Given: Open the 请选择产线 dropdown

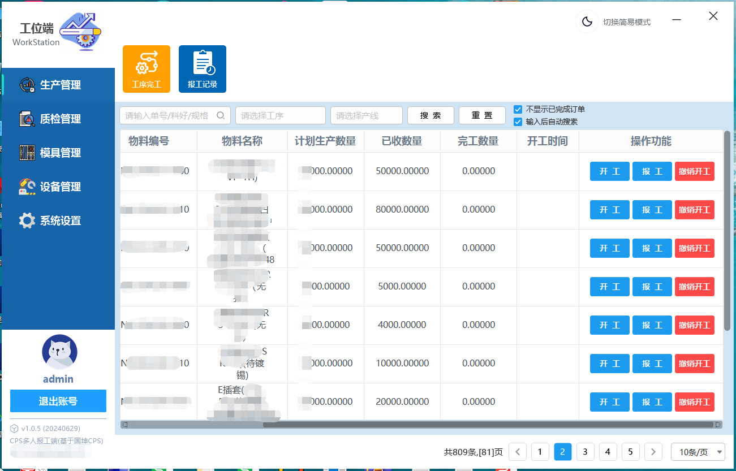Looking at the screenshot, I should [366, 115].
